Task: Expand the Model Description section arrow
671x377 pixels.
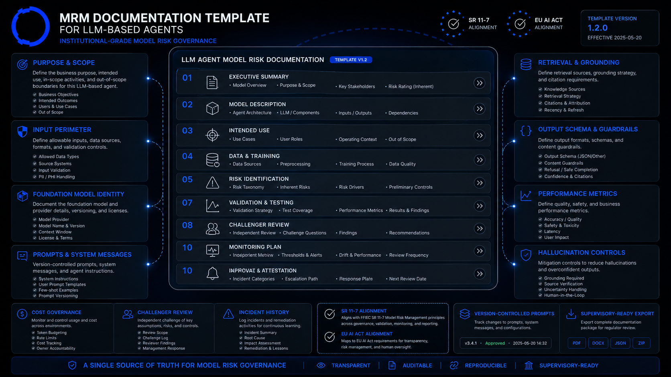Action: (480, 109)
